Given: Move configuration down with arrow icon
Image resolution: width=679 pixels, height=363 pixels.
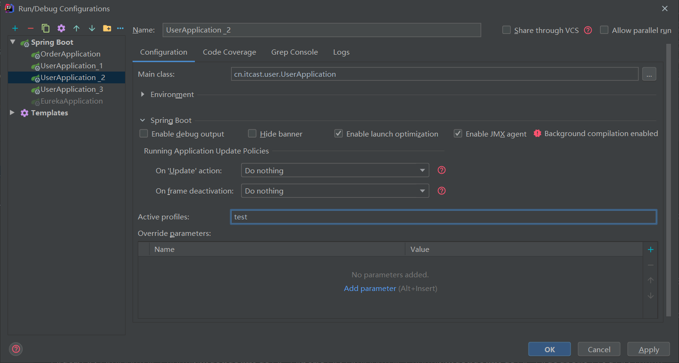Looking at the screenshot, I should pos(92,28).
